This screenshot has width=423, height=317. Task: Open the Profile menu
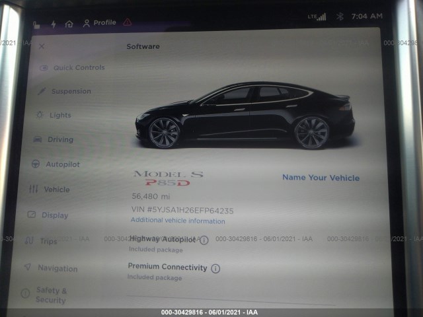pyautogui.click(x=100, y=23)
